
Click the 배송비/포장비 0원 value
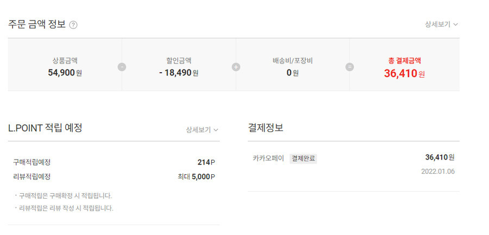[292, 73]
